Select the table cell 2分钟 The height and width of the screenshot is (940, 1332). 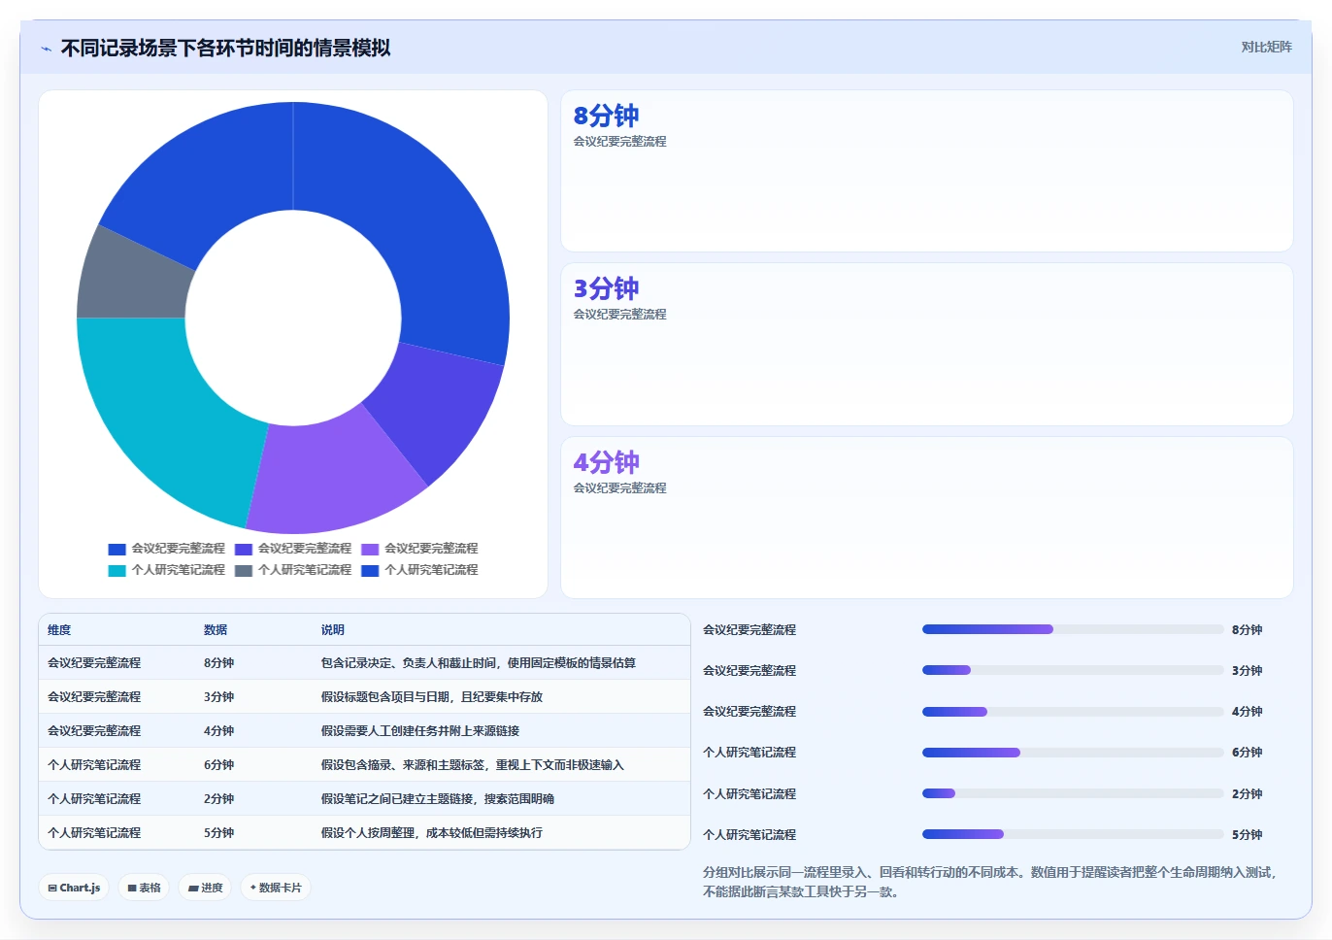pyautogui.click(x=219, y=799)
